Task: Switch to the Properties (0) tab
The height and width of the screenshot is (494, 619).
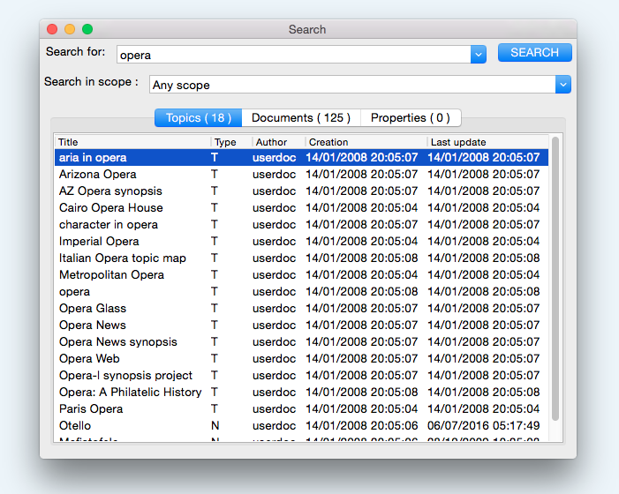Action: 410,118
